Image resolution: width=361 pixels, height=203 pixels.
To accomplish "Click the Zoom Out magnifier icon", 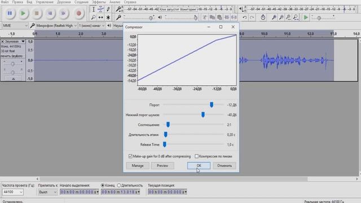I will pyautogui.click(x=281, y=17).
